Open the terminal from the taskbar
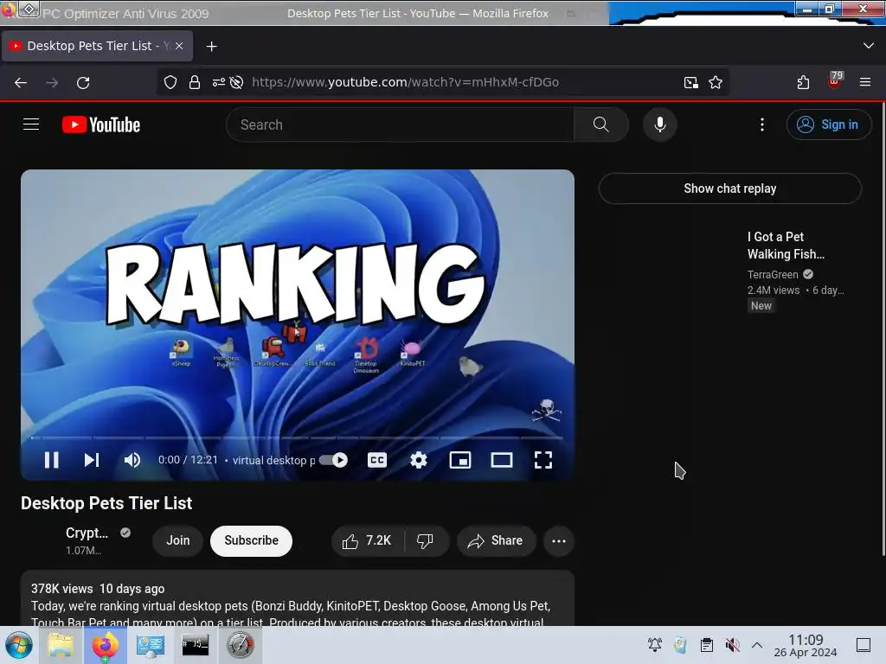886x664 pixels. click(x=195, y=645)
